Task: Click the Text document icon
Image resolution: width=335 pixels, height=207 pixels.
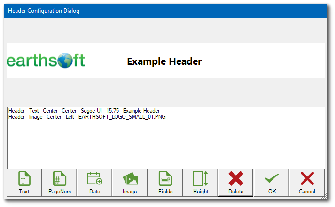Action: 24,179
